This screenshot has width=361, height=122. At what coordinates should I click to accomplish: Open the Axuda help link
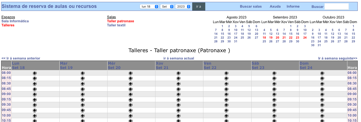(x=275, y=7)
